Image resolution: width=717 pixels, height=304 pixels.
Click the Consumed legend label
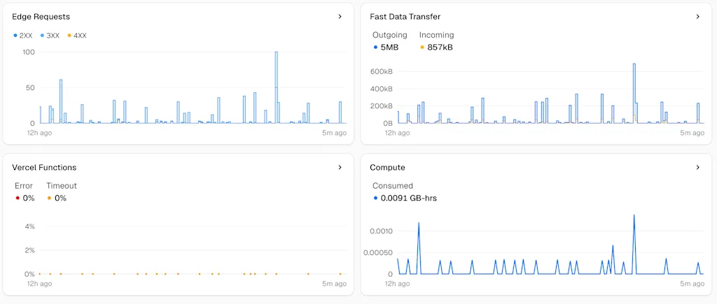[x=393, y=186]
